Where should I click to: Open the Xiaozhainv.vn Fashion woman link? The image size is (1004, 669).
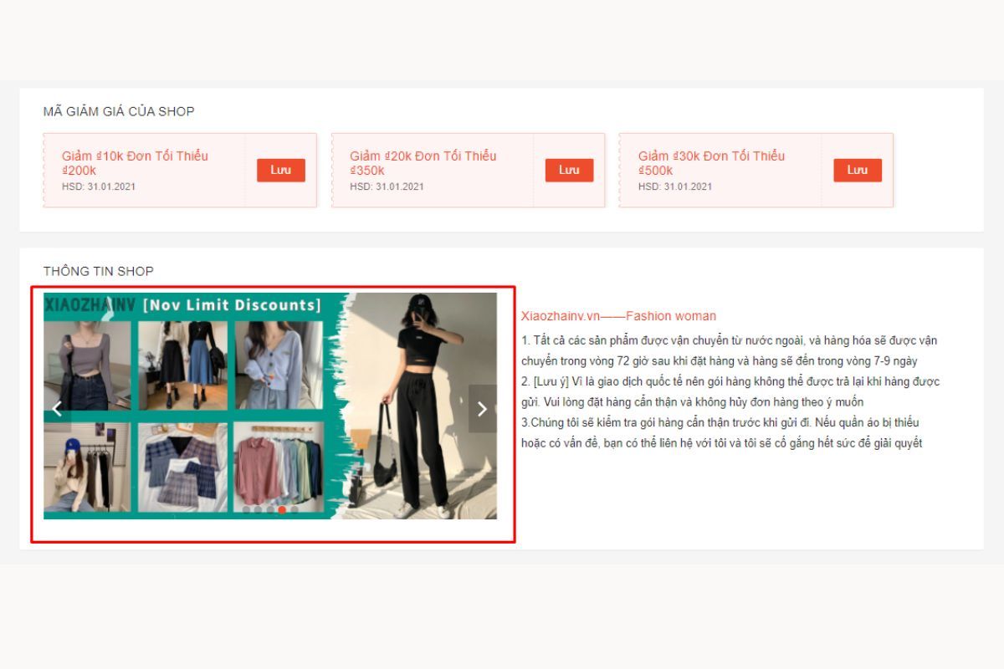click(618, 316)
